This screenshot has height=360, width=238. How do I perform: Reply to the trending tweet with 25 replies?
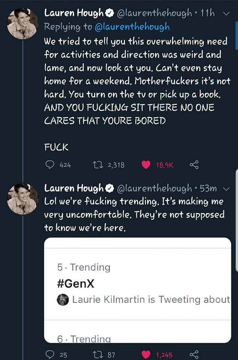pos(50,354)
